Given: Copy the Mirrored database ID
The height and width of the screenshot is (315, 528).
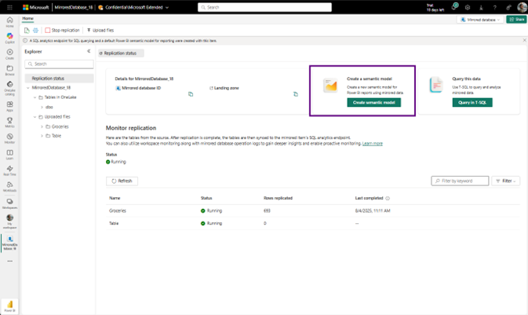Looking at the screenshot, I should pyautogui.click(x=191, y=94).
